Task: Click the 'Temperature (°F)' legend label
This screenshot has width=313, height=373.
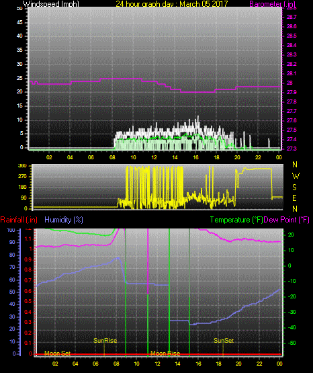Action: (x=236, y=220)
